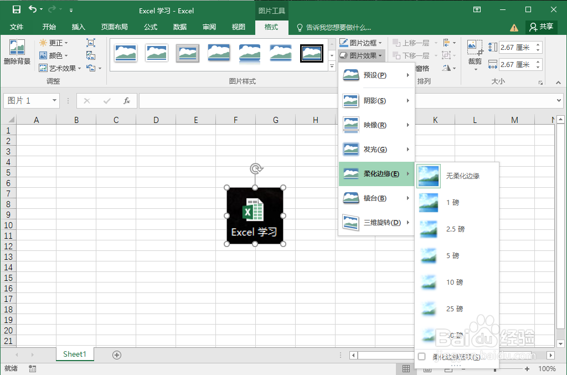Screen dimensions: 567x375
Task: Open the Bevel (棱台) submenu
Action: (x=376, y=198)
